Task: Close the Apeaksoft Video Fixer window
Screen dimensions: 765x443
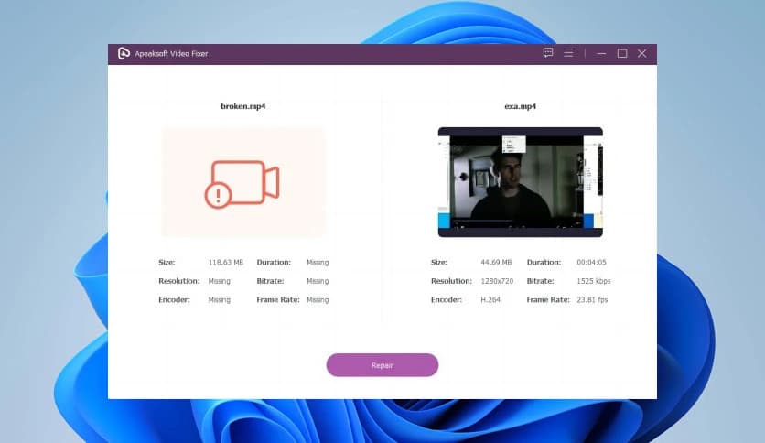Action: point(642,53)
